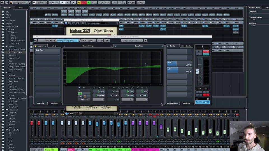This screenshot has width=269, height=151.
Task: Click the Sus button in toolbar
Action: tap(129, 3)
